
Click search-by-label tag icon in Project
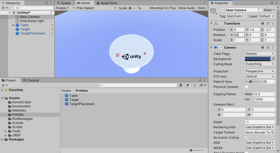[x=188, y=85]
